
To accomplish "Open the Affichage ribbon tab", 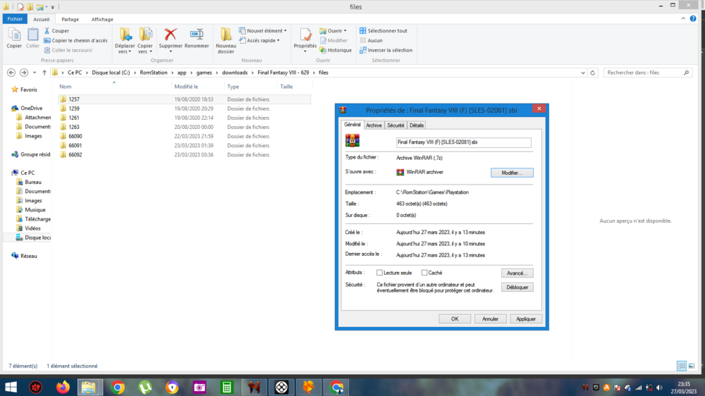I will click(x=102, y=20).
